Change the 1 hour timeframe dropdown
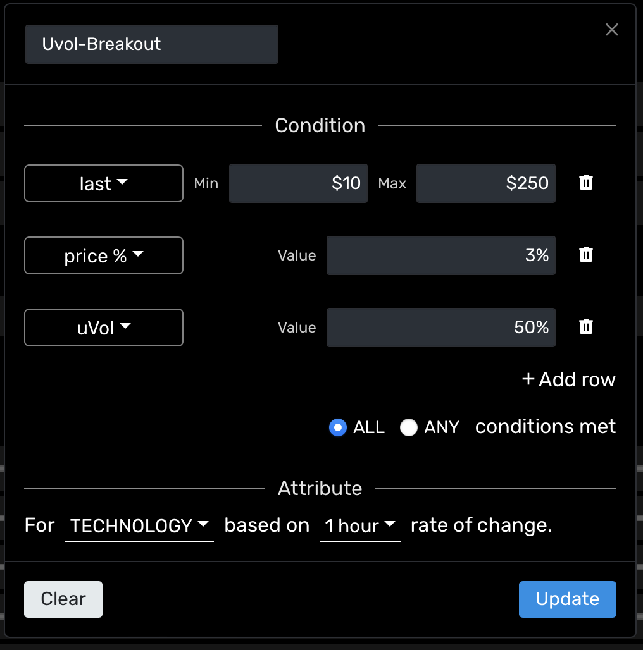The width and height of the screenshot is (643, 650). point(360,526)
